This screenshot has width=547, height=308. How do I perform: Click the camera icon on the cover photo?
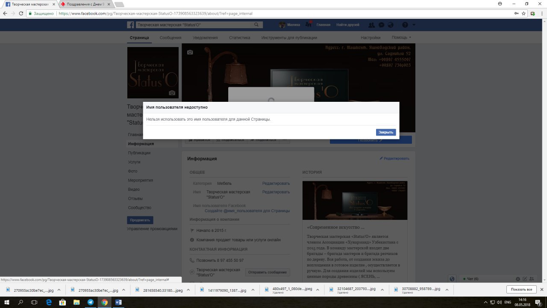point(190,52)
